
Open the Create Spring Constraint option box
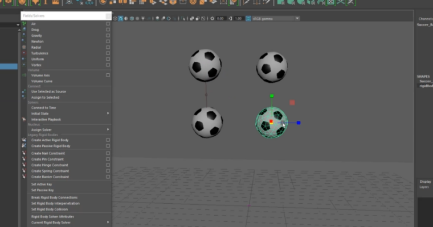108,171
